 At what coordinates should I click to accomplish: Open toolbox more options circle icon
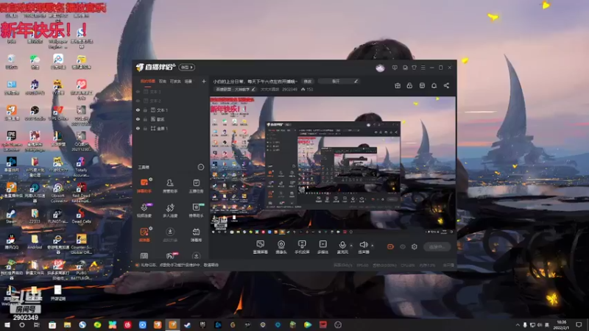click(x=201, y=167)
